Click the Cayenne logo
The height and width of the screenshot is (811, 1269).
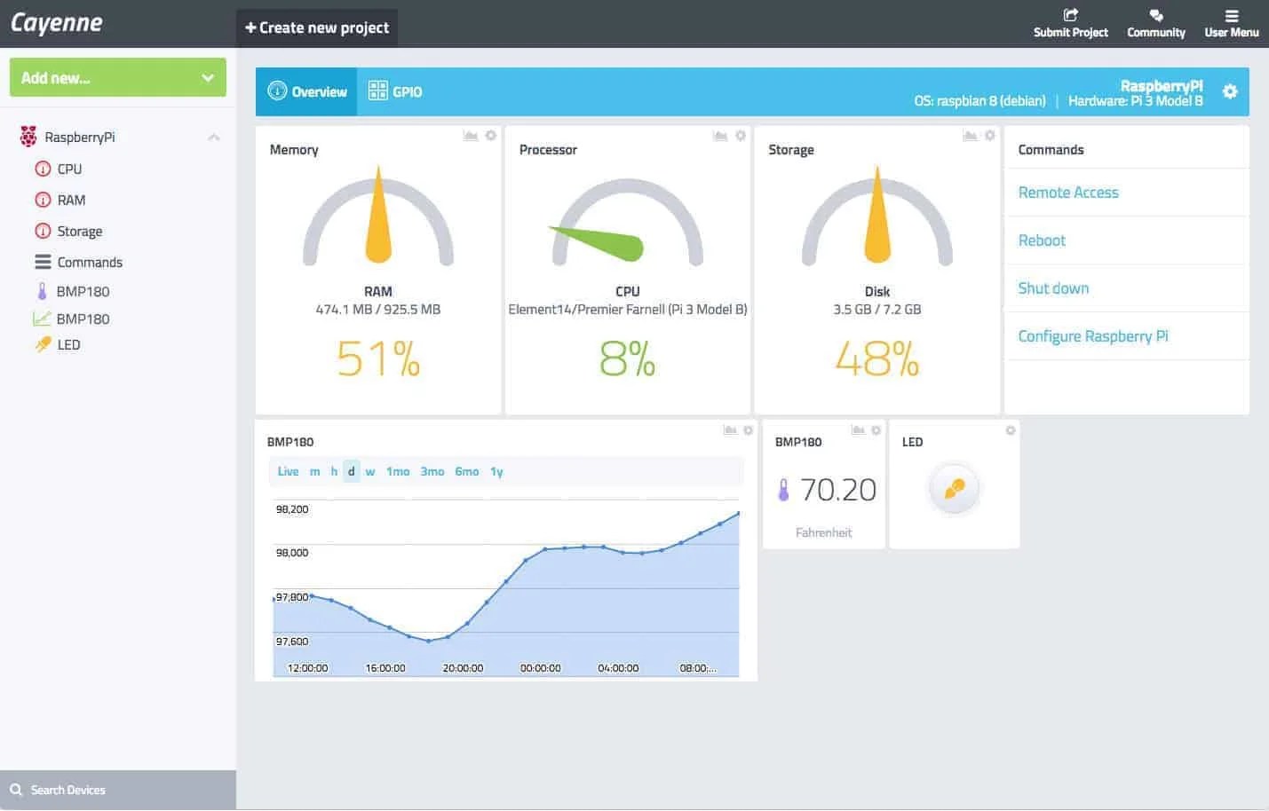[56, 23]
